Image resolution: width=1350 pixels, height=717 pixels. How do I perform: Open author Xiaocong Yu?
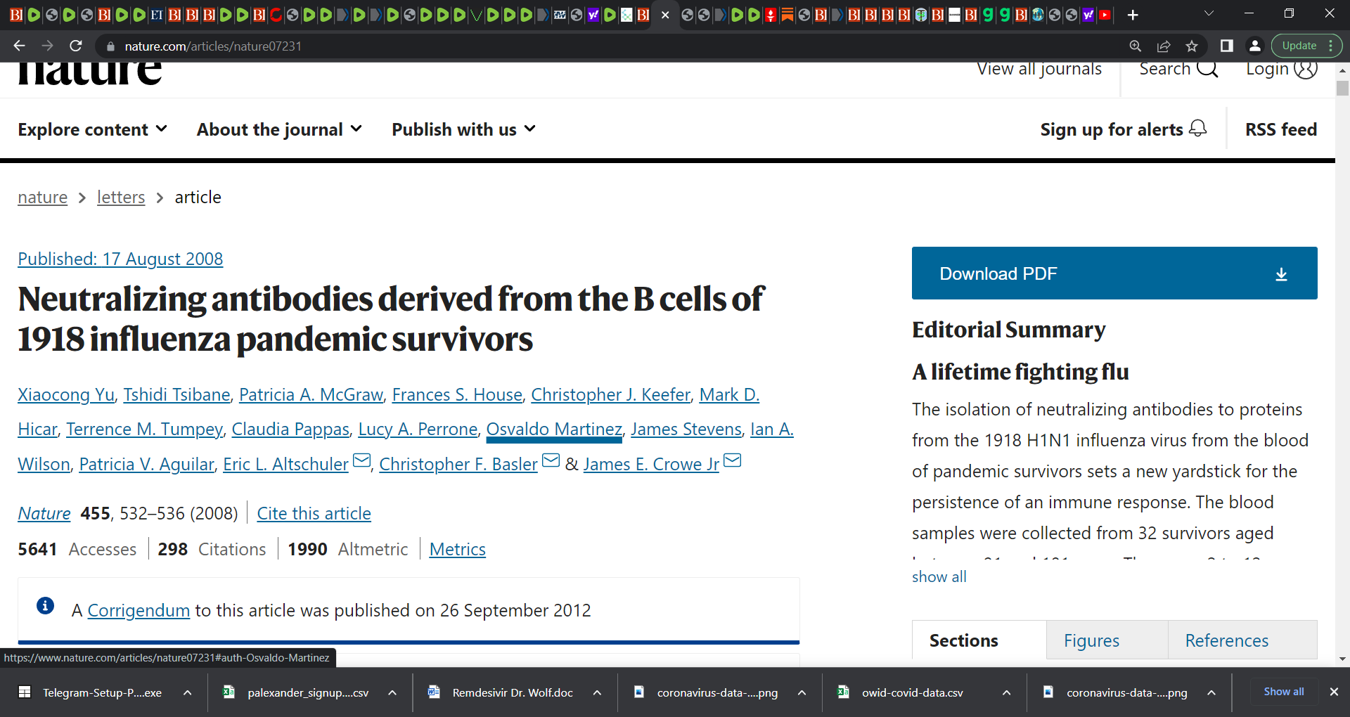click(x=66, y=394)
